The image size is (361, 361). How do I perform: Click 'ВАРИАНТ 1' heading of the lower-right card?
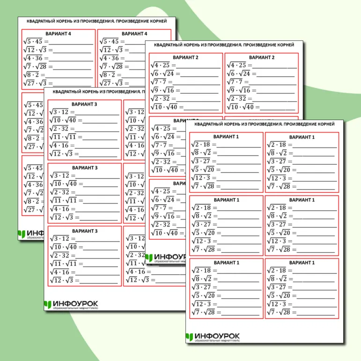point(302,263)
